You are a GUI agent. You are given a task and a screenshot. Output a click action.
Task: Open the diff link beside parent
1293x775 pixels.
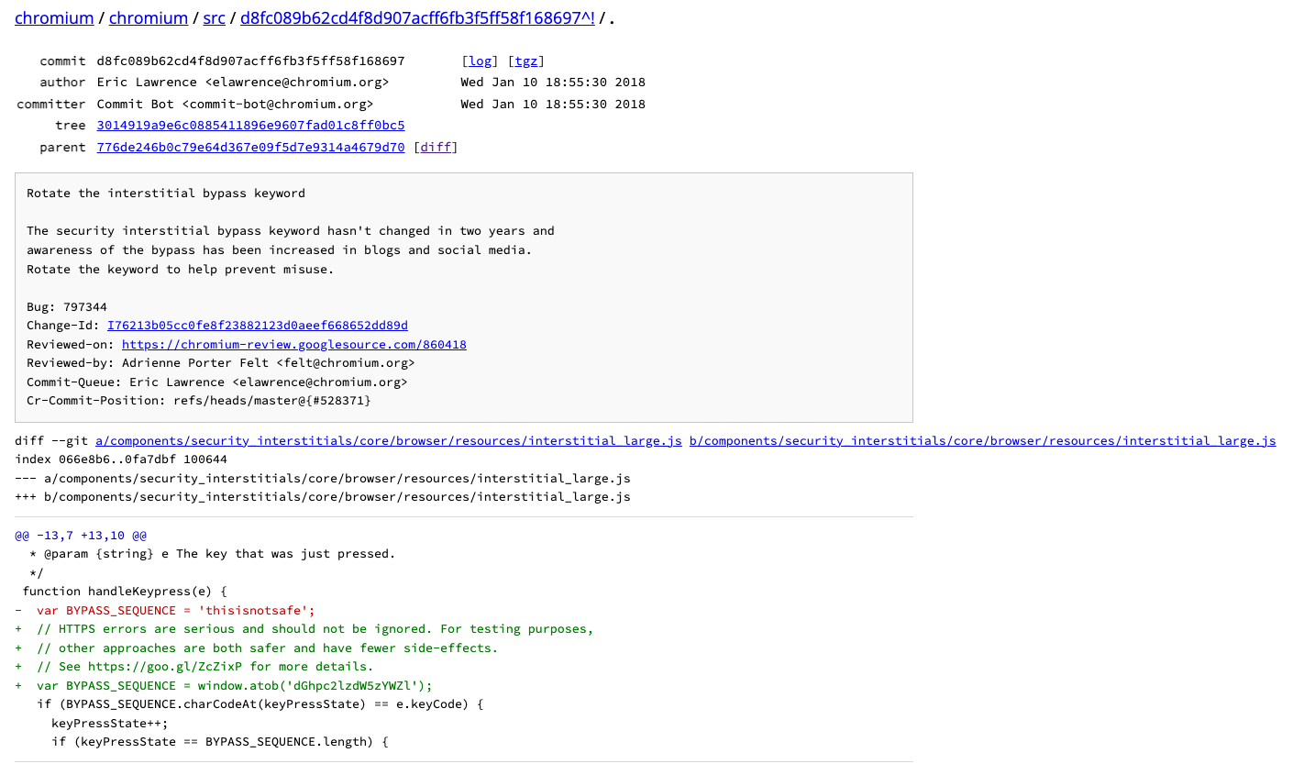pyautogui.click(x=436, y=147)
